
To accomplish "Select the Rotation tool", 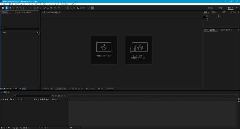I will (x=27, y=8).
